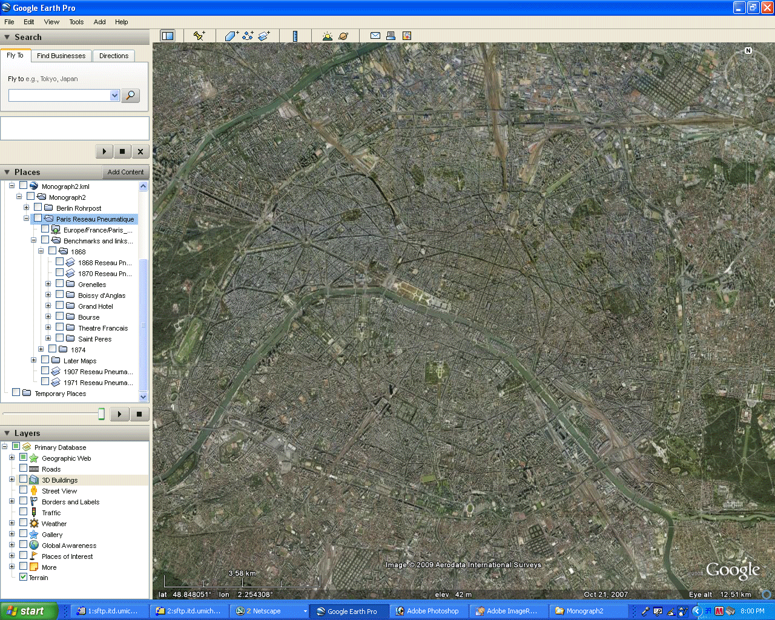This screenshot has width=775, height=620.
Task: Click the Street View pegman icon
Action: click(x=34, y=490)
